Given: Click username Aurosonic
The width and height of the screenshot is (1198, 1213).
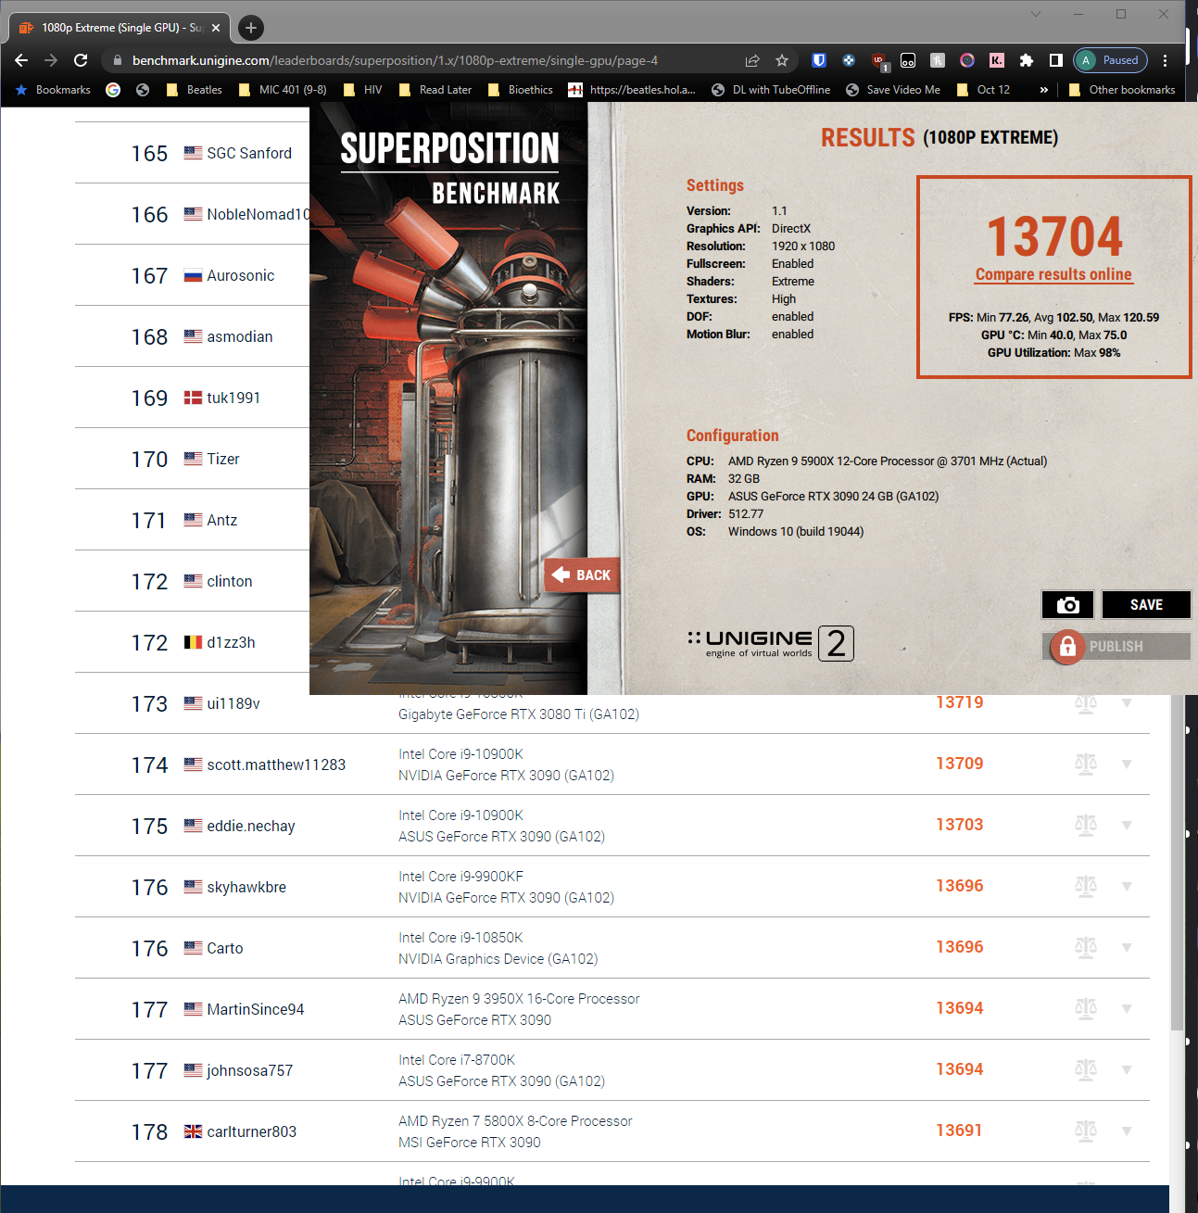Looking at the screenshot, I should pyautogui.click(x=241, y=275).
